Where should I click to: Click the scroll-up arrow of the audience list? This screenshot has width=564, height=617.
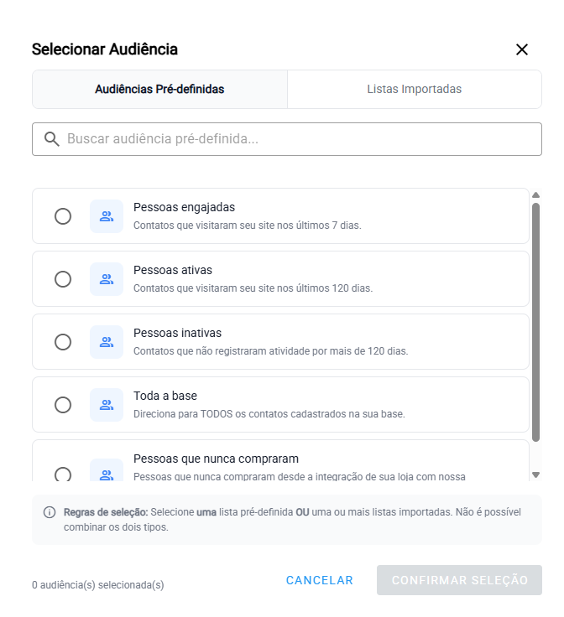536,195
